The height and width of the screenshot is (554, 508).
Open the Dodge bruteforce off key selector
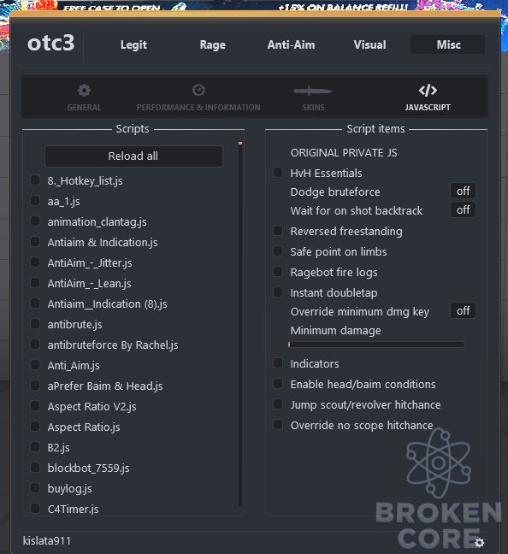[463, 192]
